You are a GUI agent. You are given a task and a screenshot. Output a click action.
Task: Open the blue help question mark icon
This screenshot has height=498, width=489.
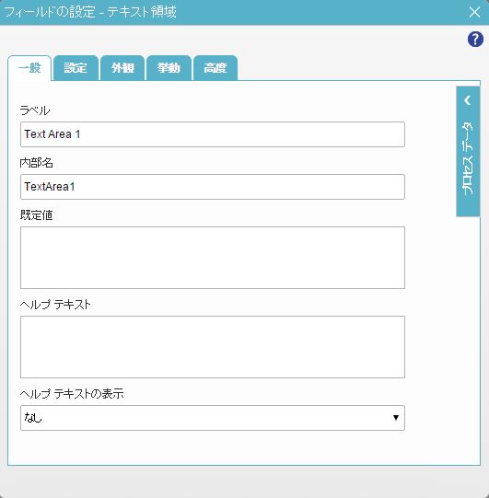pyautogui.click(x=475, y=40)
